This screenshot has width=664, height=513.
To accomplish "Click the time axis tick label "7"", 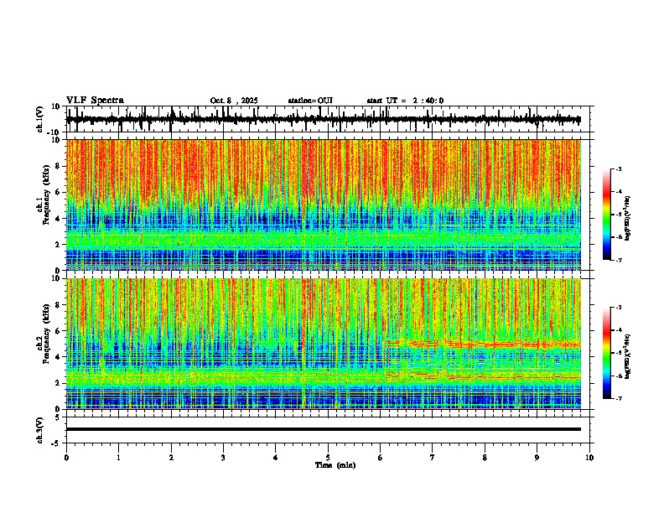I will [433, 458].
